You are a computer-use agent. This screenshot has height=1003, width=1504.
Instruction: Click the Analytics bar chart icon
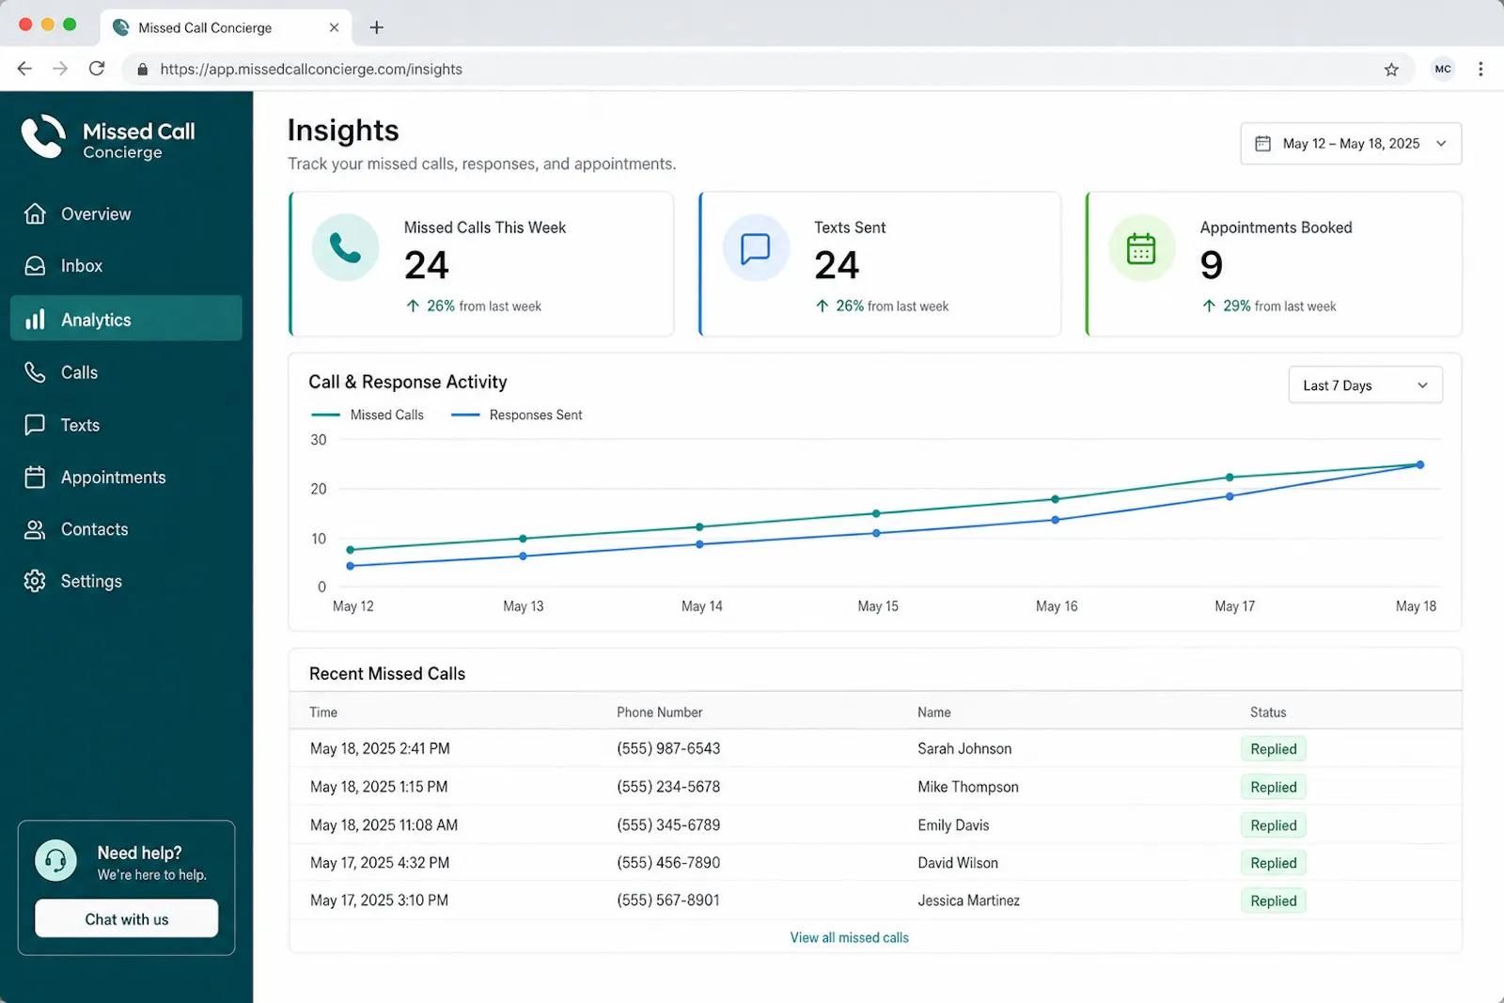tap(35, 320)
